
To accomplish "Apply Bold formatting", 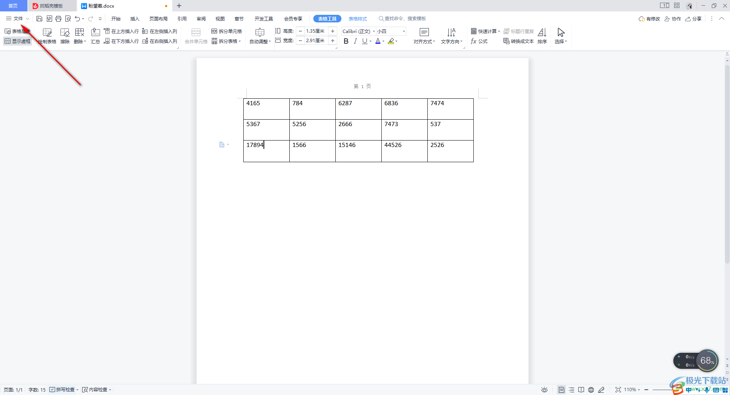I will pos(346,41).
